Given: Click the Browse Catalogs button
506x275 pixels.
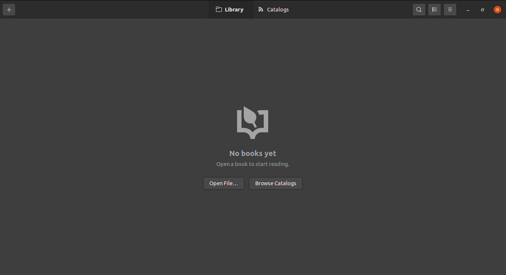Looking at the screenshot, I should 276,183.
